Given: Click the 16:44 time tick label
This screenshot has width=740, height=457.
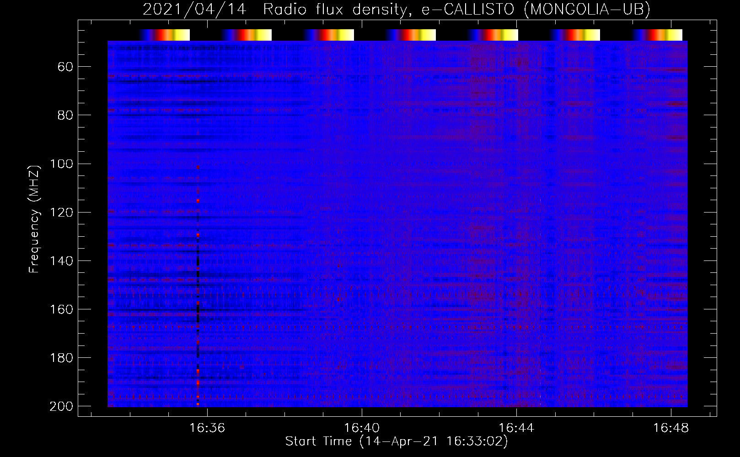Looking at the screenshot, I should coord(516,428).
